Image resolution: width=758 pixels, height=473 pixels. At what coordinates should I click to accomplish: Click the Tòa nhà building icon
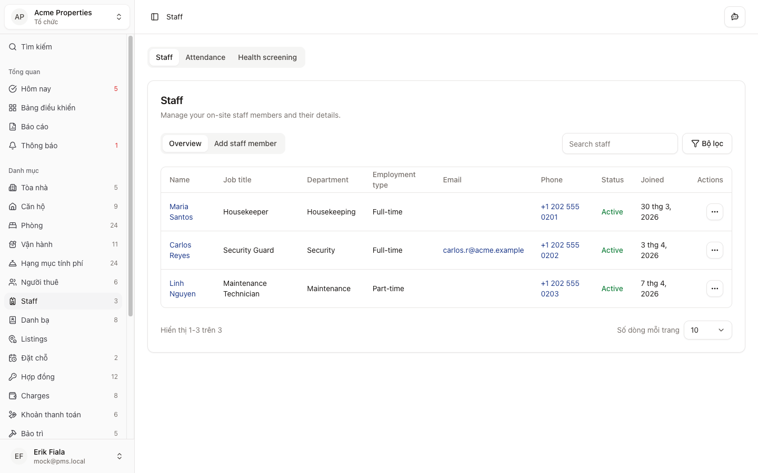point(13,188)
